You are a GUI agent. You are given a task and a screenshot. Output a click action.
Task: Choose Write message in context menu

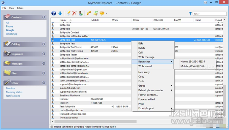click(x=153, y=57)
